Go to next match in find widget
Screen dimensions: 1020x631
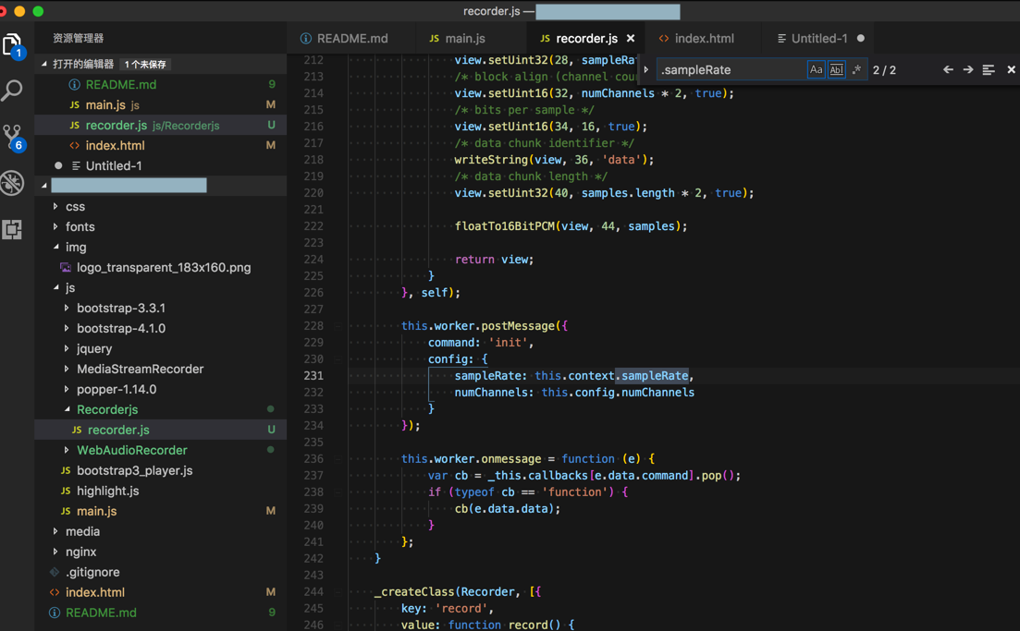968,70
